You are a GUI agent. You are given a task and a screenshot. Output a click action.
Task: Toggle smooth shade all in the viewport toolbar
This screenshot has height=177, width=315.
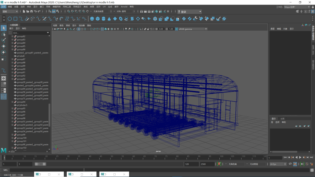tap(106, 29)
